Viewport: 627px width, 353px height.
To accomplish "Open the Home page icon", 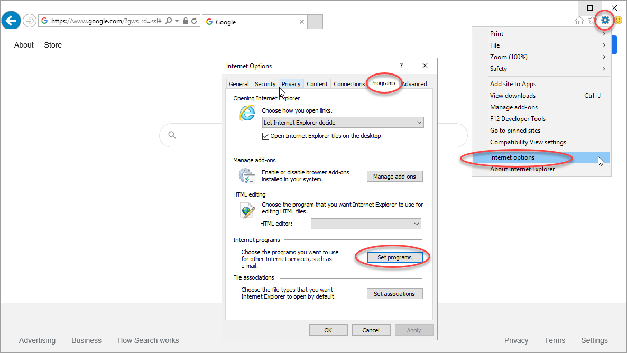I will pyautogui.click(x=579, y=21).
